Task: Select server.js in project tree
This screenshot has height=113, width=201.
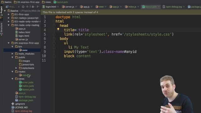Action: [22, 40]
